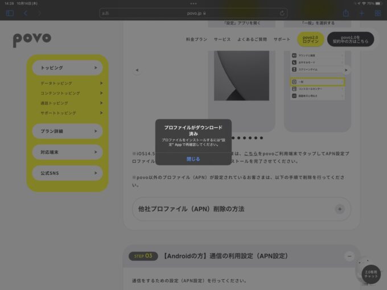Open コンテンツトッピング link
This screenshot has width=387, height=290.
pos(71,93)
